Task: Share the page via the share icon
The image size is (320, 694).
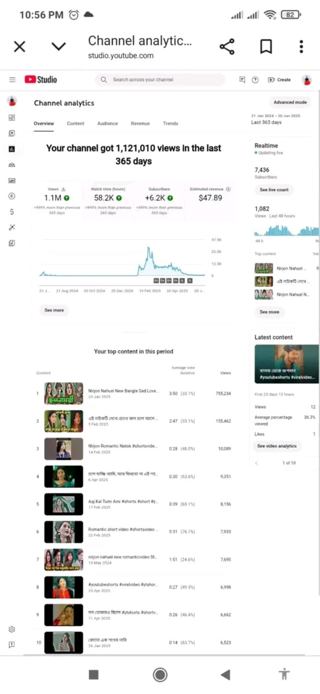Action: [x=227, y=47]
